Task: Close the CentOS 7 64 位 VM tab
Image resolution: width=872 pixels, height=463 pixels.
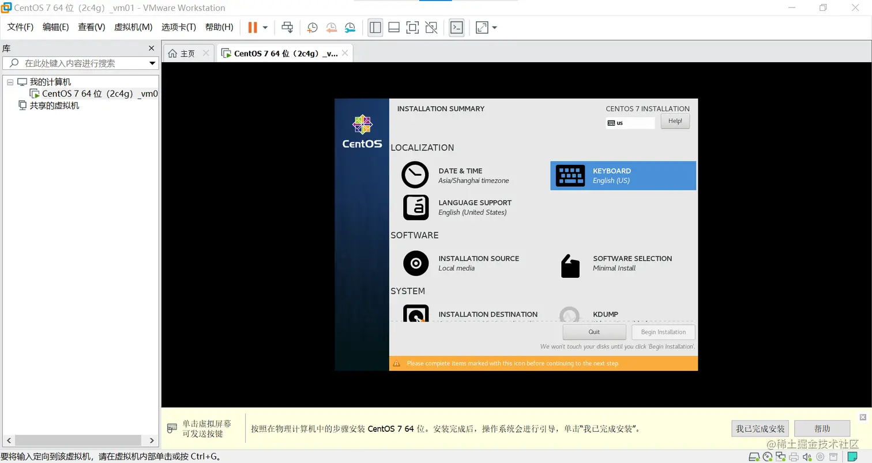Action: click(345, 53)
